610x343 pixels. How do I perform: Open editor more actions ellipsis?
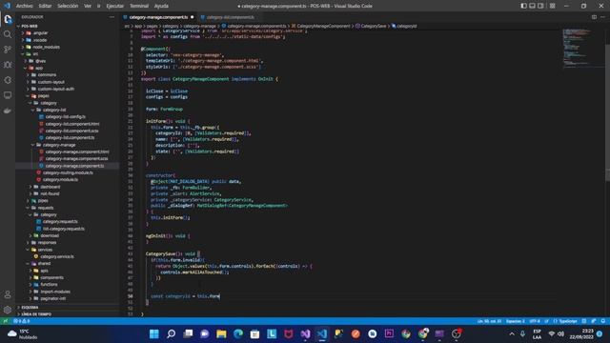(602, 17)
